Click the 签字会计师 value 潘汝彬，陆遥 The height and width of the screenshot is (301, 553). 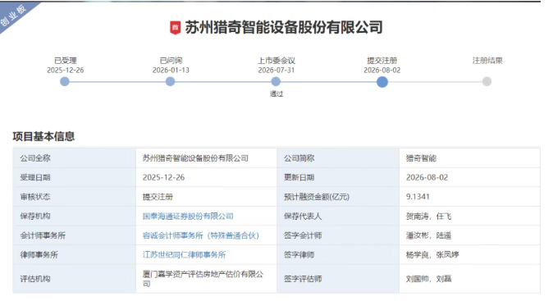[428, 235]
